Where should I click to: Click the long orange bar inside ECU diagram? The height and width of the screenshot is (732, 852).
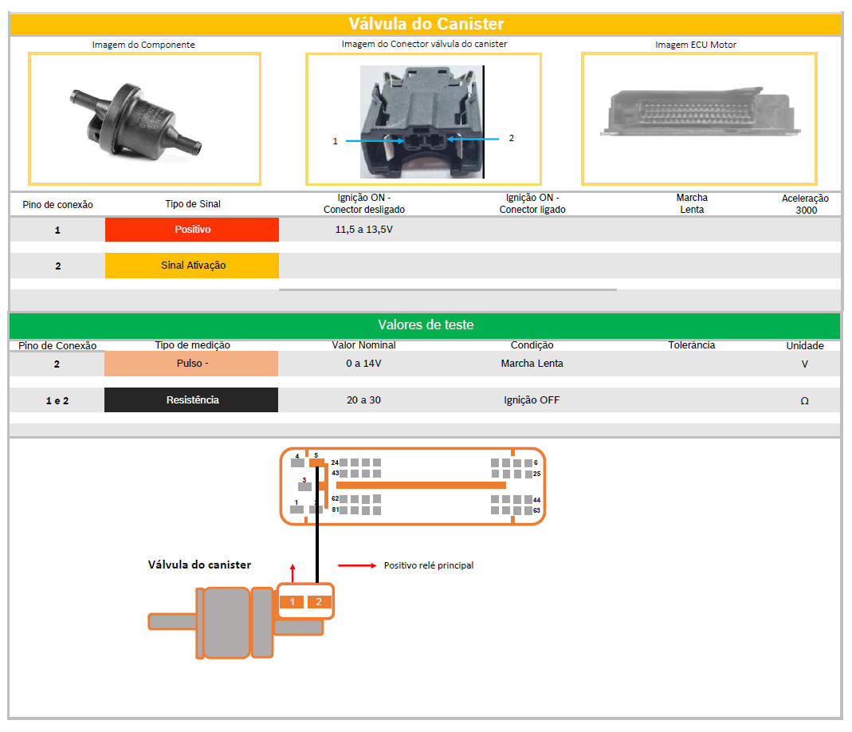(421, 485)
